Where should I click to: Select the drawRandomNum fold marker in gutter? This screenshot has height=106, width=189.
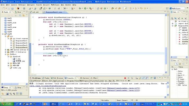click(33, 44)
